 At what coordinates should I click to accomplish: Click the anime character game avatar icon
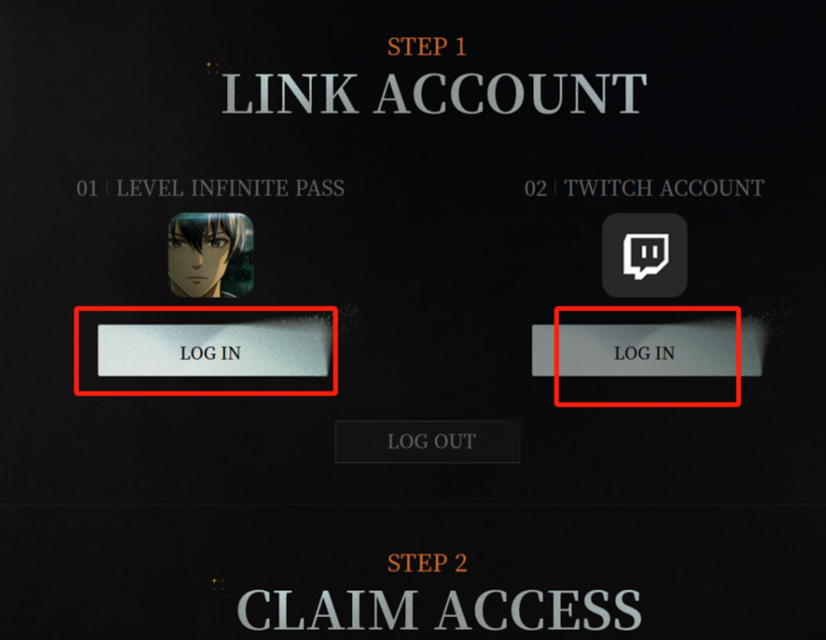coord(211,255)
